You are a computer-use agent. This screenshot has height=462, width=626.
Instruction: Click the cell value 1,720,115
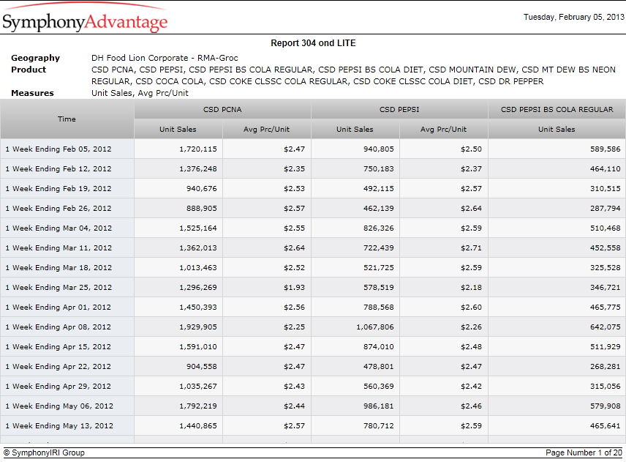tap(178, 149)
